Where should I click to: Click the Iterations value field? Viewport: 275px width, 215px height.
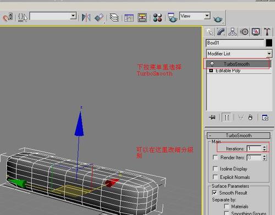coord(254,148)
